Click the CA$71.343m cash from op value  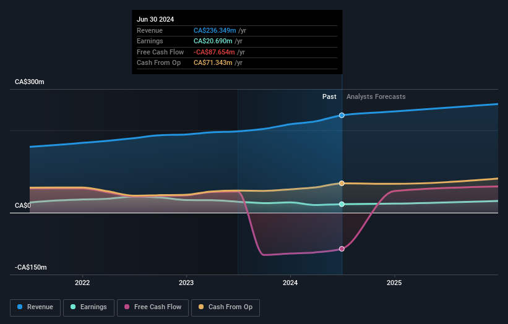[213, 63]
